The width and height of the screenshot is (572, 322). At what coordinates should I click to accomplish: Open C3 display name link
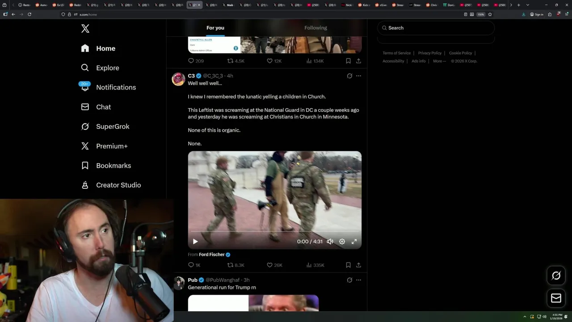(191, 76)
